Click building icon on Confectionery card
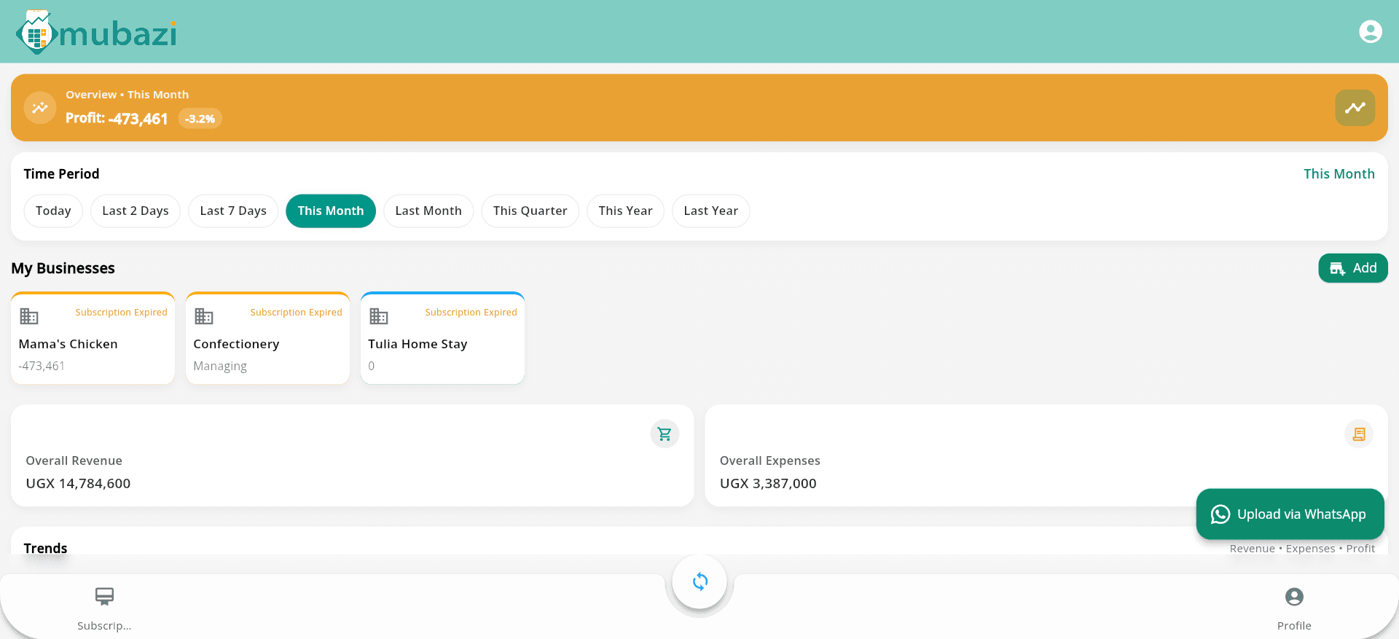Image resolution: width=1399 pixels, height=639 pixels. click(x=204, y=316)
